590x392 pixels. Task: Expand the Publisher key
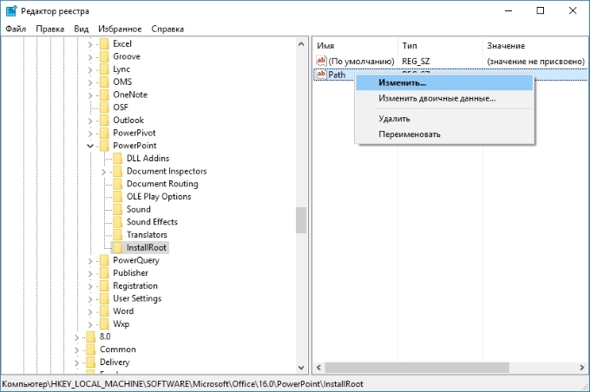tap(90, 274)
